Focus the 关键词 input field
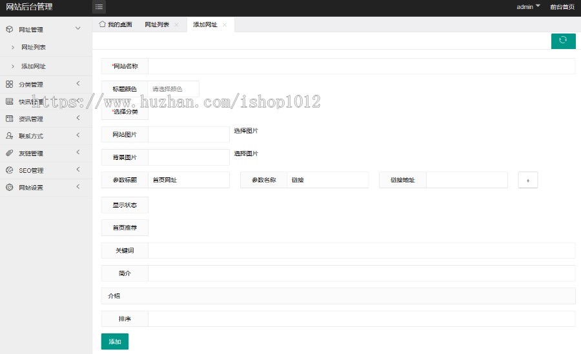This screenshot has height=354, width=581. 362,250
